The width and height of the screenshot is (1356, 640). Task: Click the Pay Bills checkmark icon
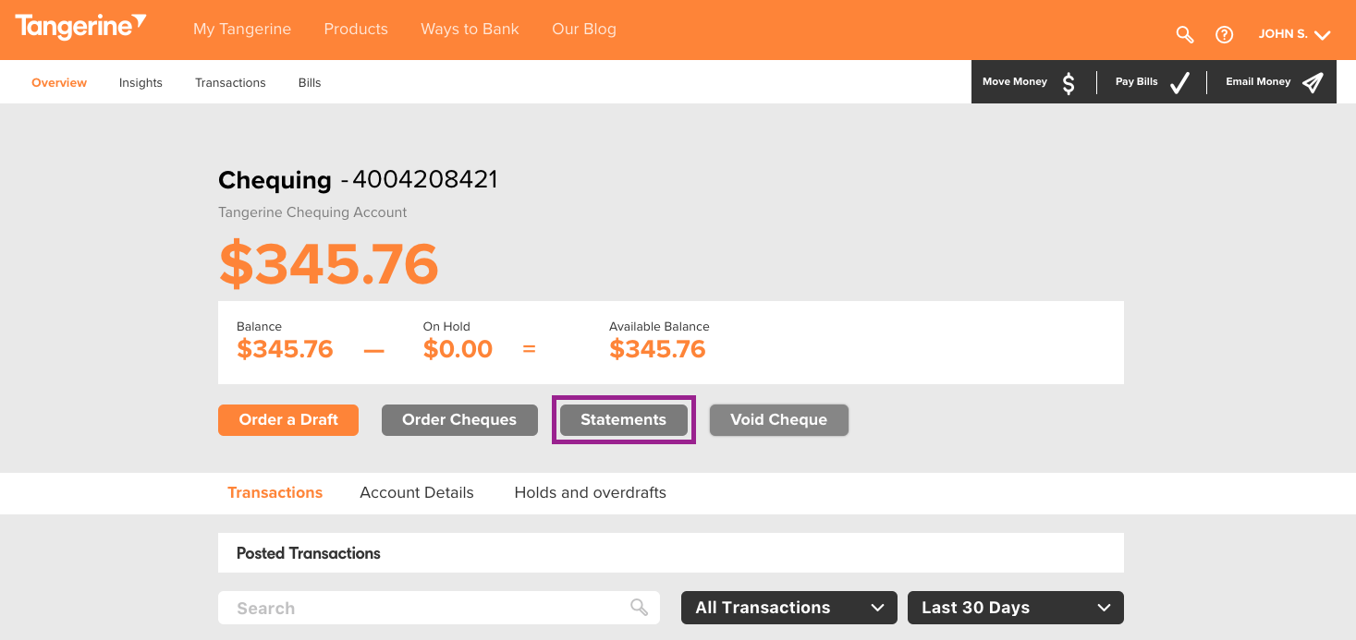click(1179, 83)
